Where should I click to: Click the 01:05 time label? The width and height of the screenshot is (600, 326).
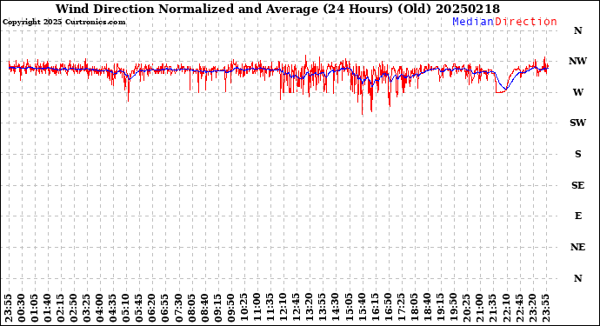pos(34,308)
